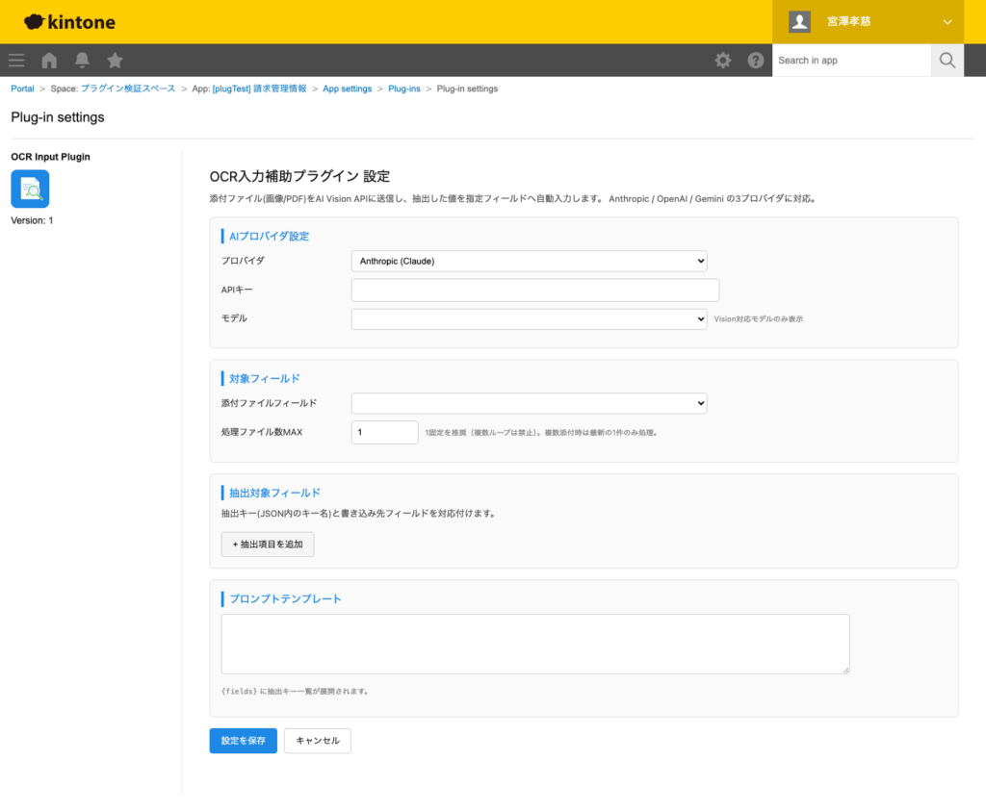
Task: Open the notifications bell icon
Action: (82, 60)
